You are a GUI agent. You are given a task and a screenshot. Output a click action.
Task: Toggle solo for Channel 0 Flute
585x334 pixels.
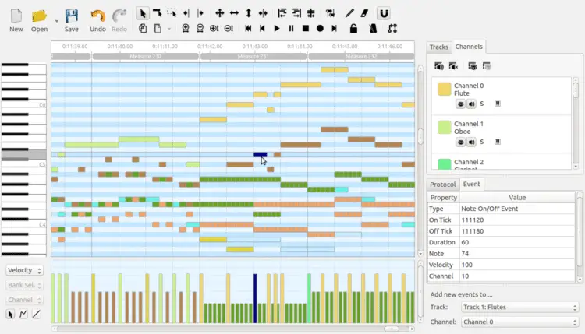click(482, 104)
